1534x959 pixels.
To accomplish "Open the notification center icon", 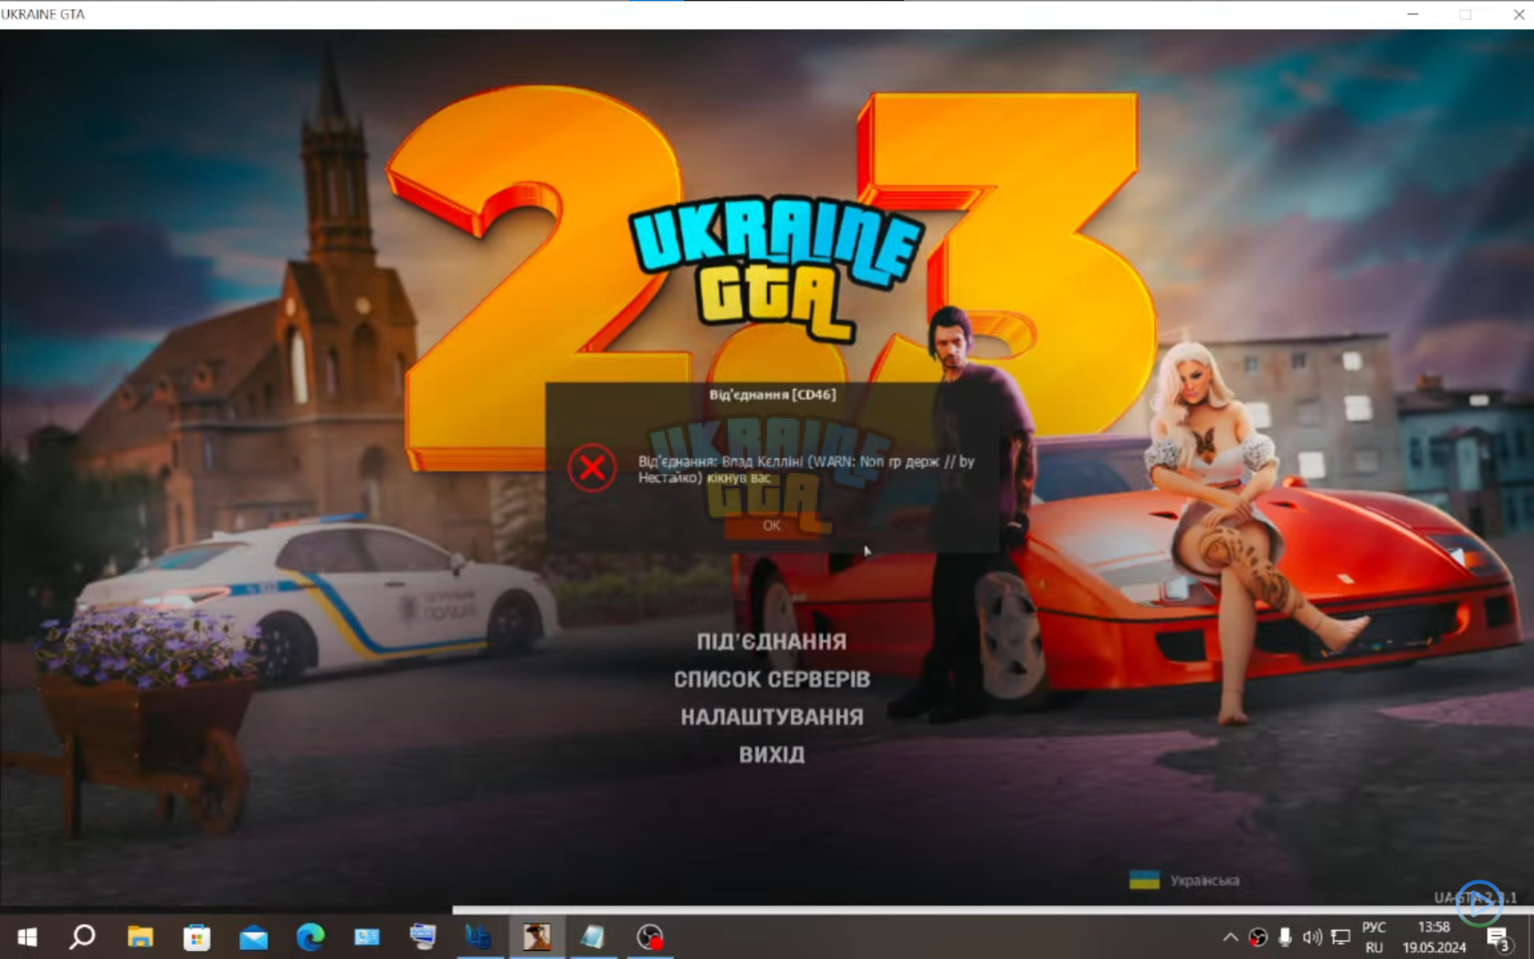I will click(1498, 938).
